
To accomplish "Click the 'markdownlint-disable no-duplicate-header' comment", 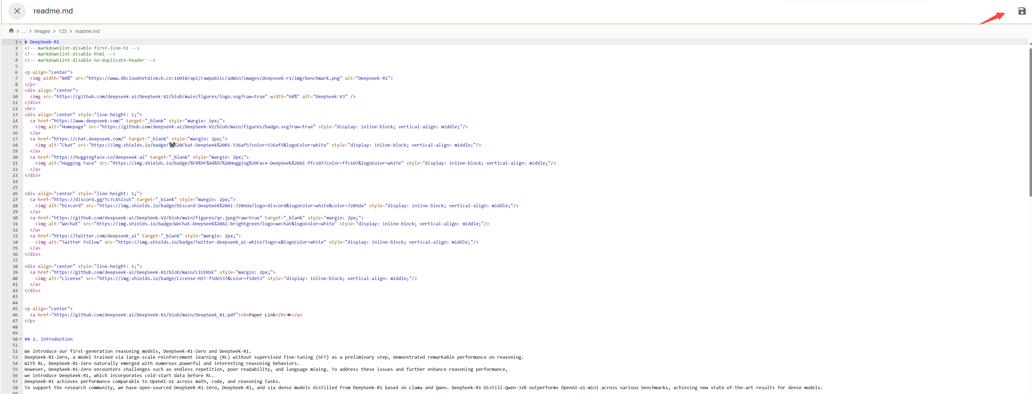I will (90, 60).
